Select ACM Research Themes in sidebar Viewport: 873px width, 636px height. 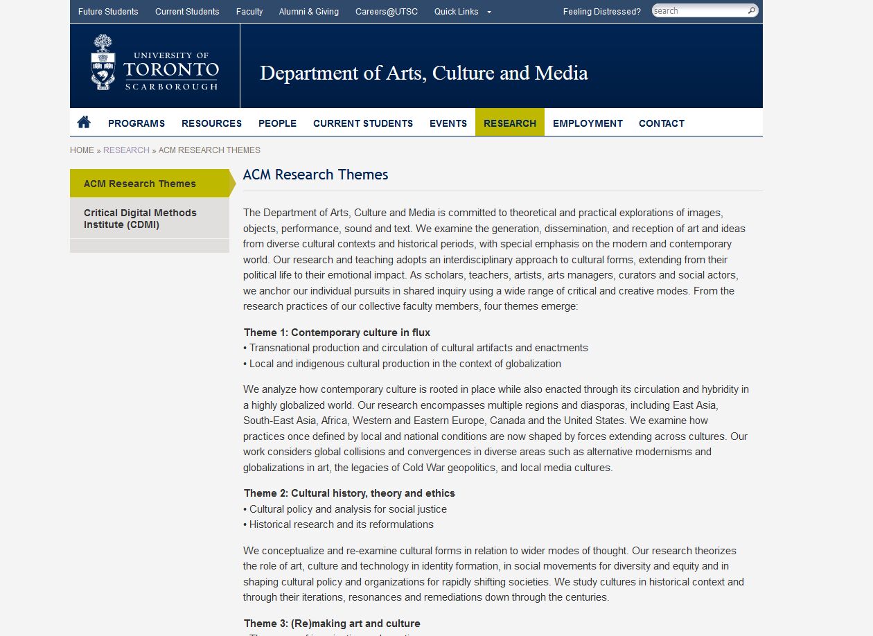pos(150,184)
